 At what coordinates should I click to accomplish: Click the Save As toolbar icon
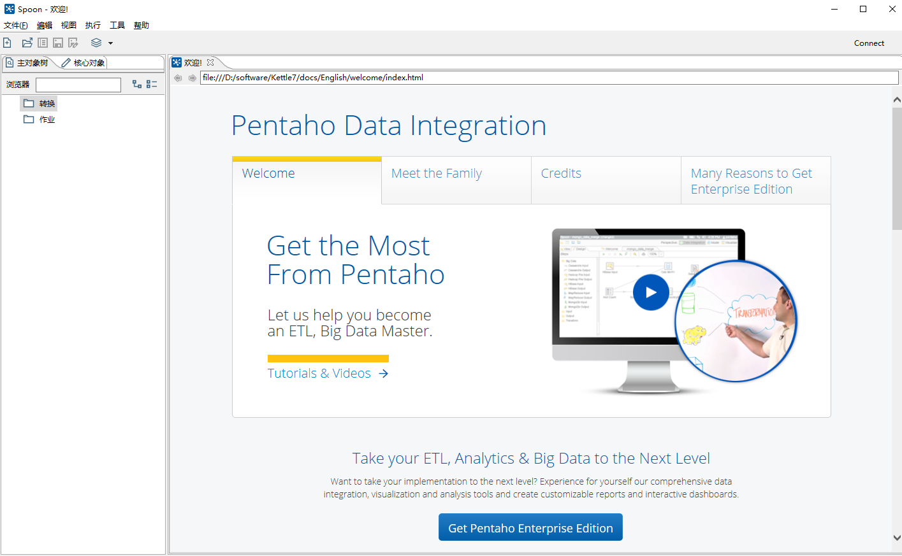[73, 43]
